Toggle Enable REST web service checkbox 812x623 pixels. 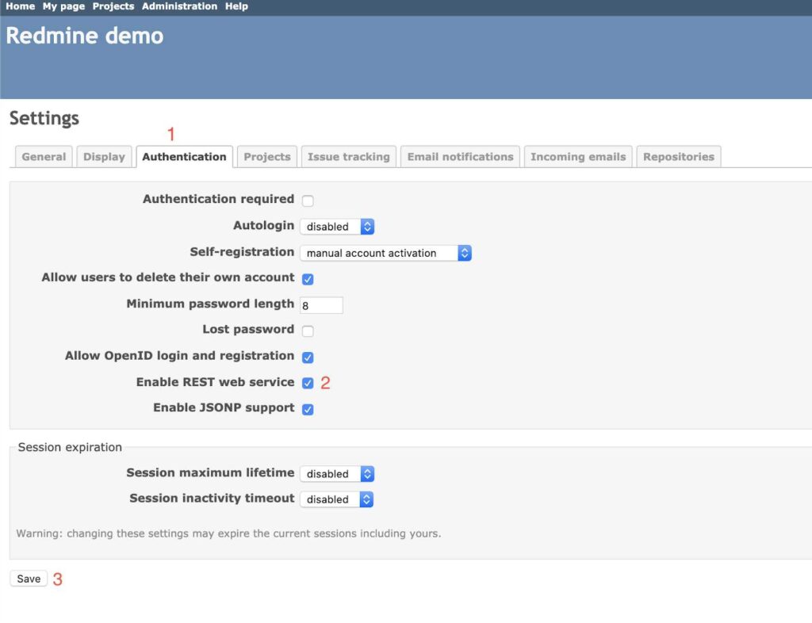(308, 384)
